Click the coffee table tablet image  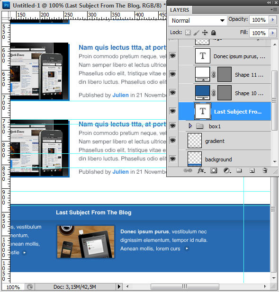pos(86,241)
